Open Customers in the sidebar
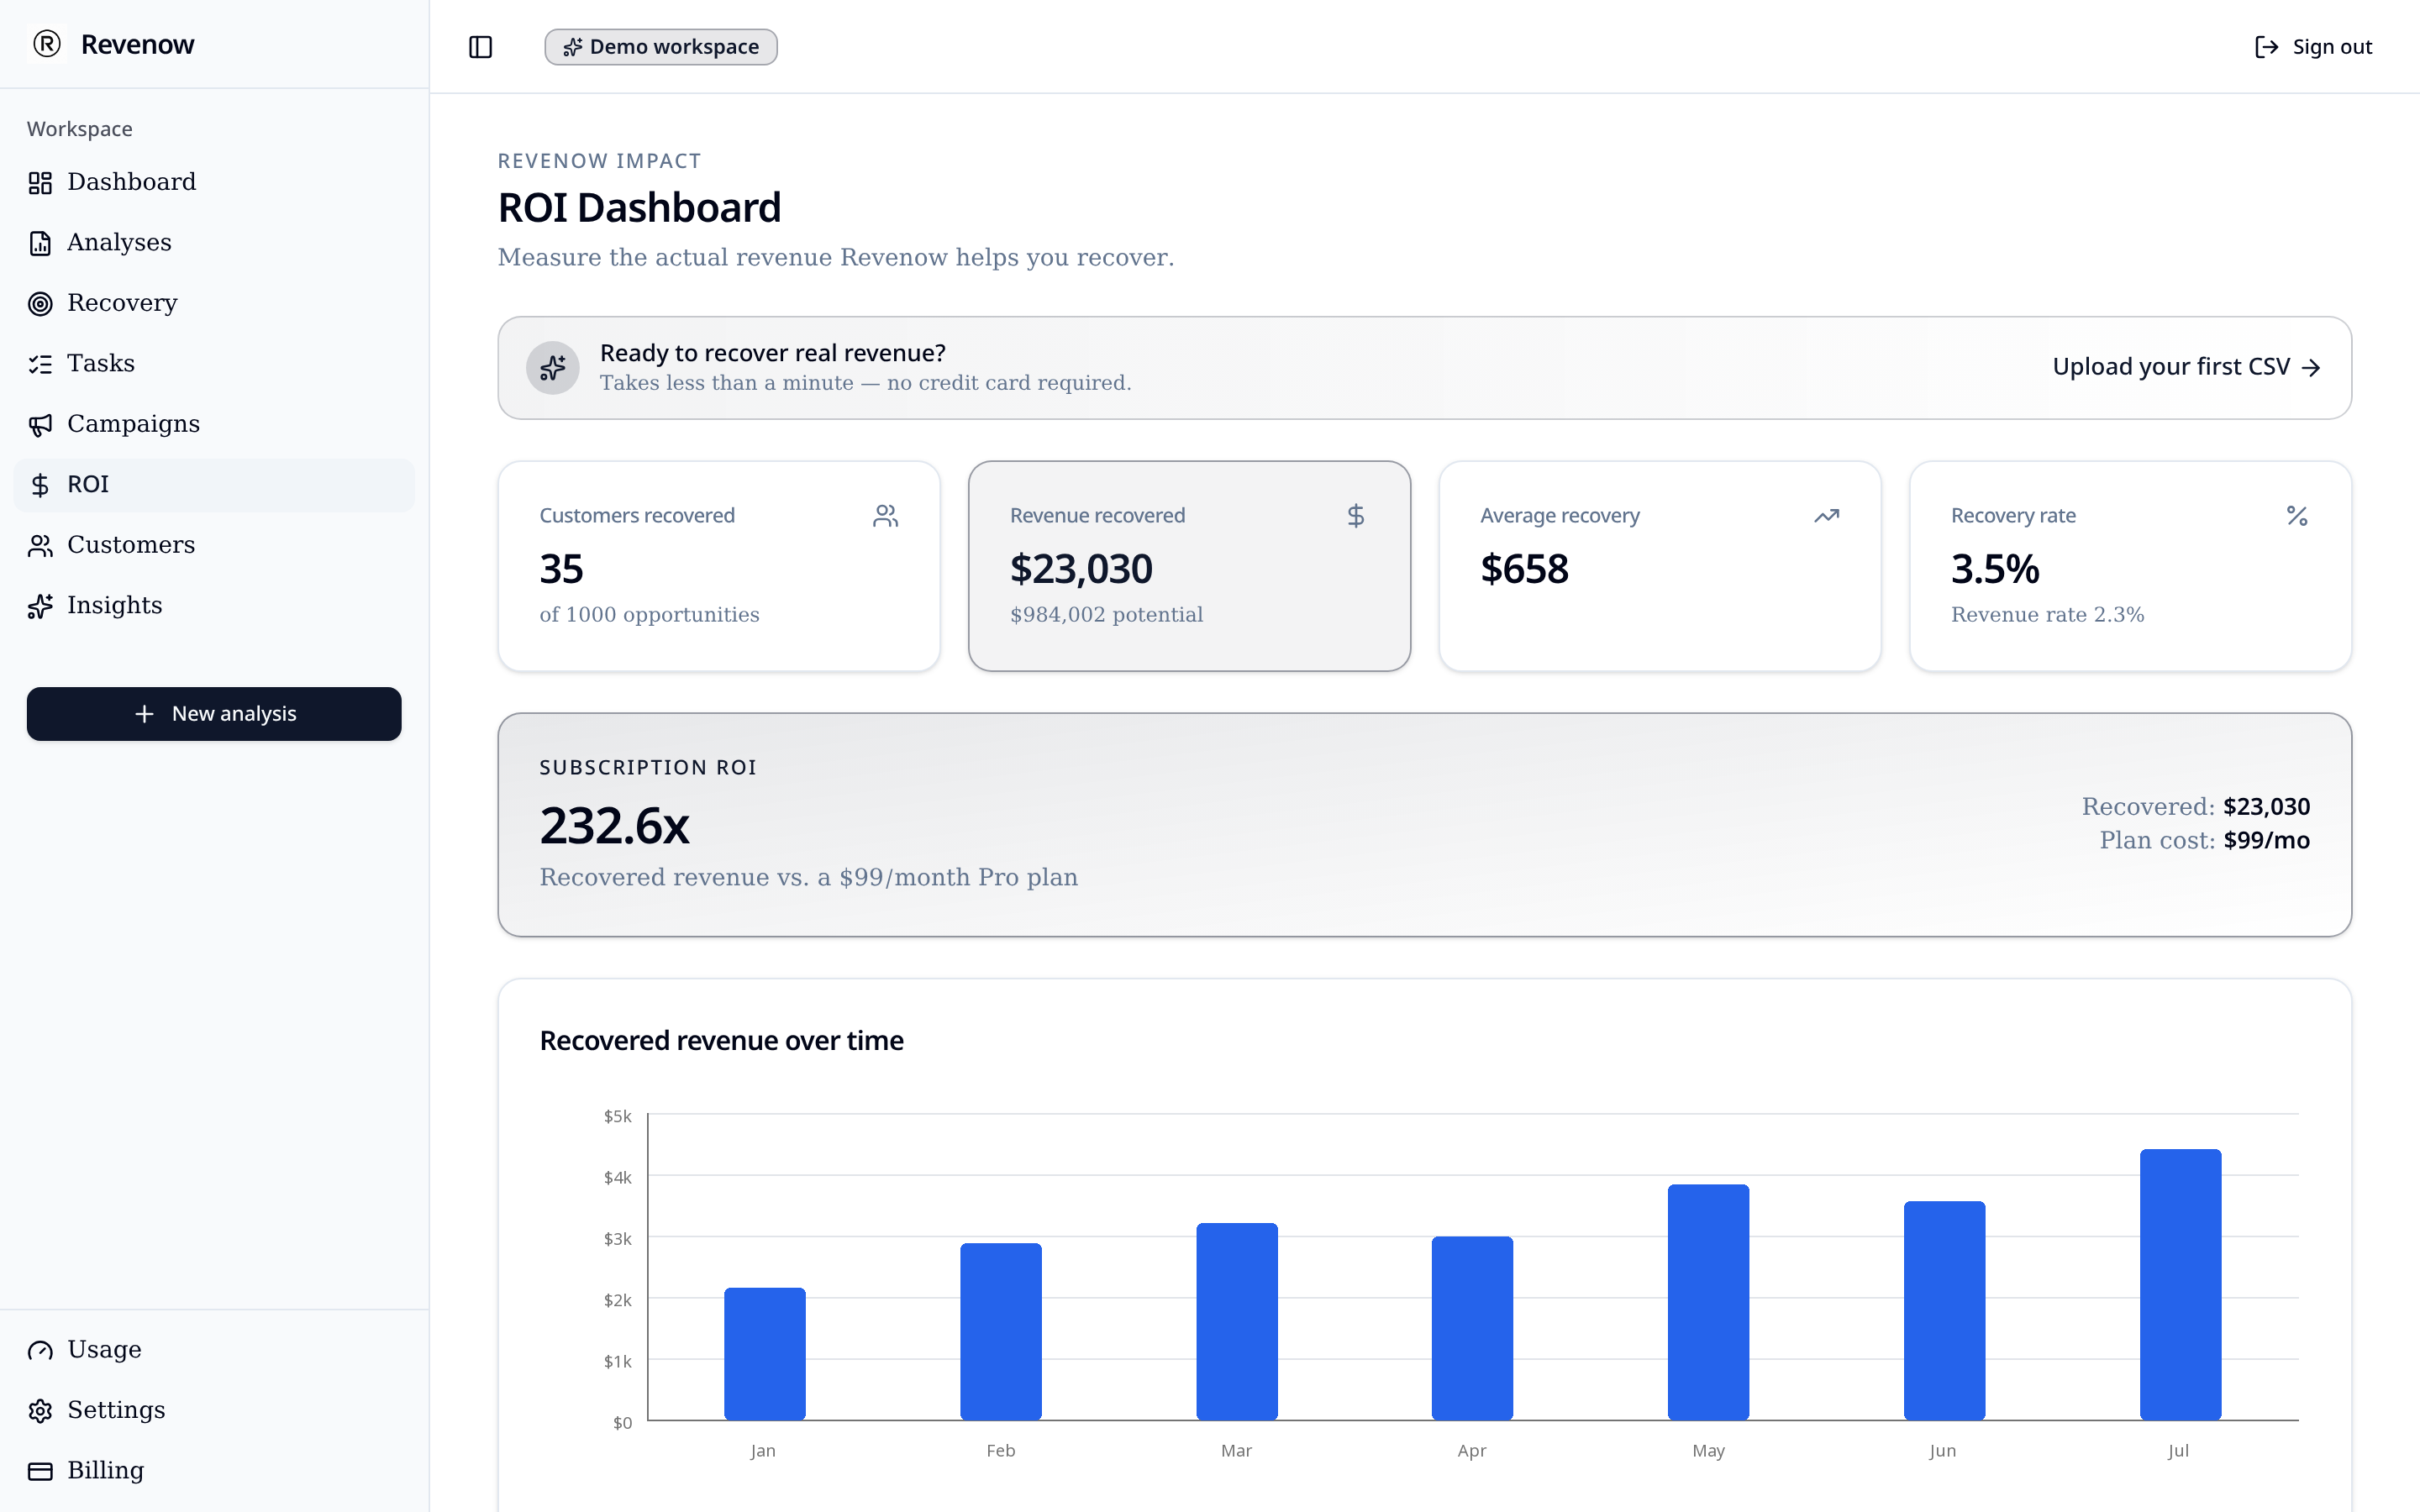 [214, 545]
